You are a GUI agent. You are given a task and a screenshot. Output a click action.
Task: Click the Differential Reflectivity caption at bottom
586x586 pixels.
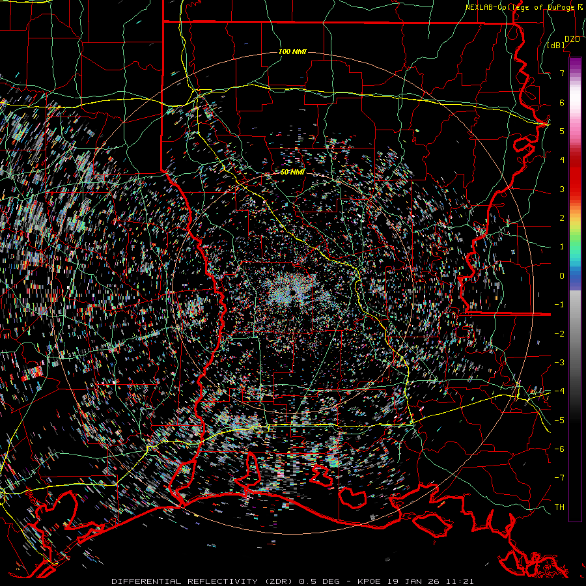[x=292, y=581]
